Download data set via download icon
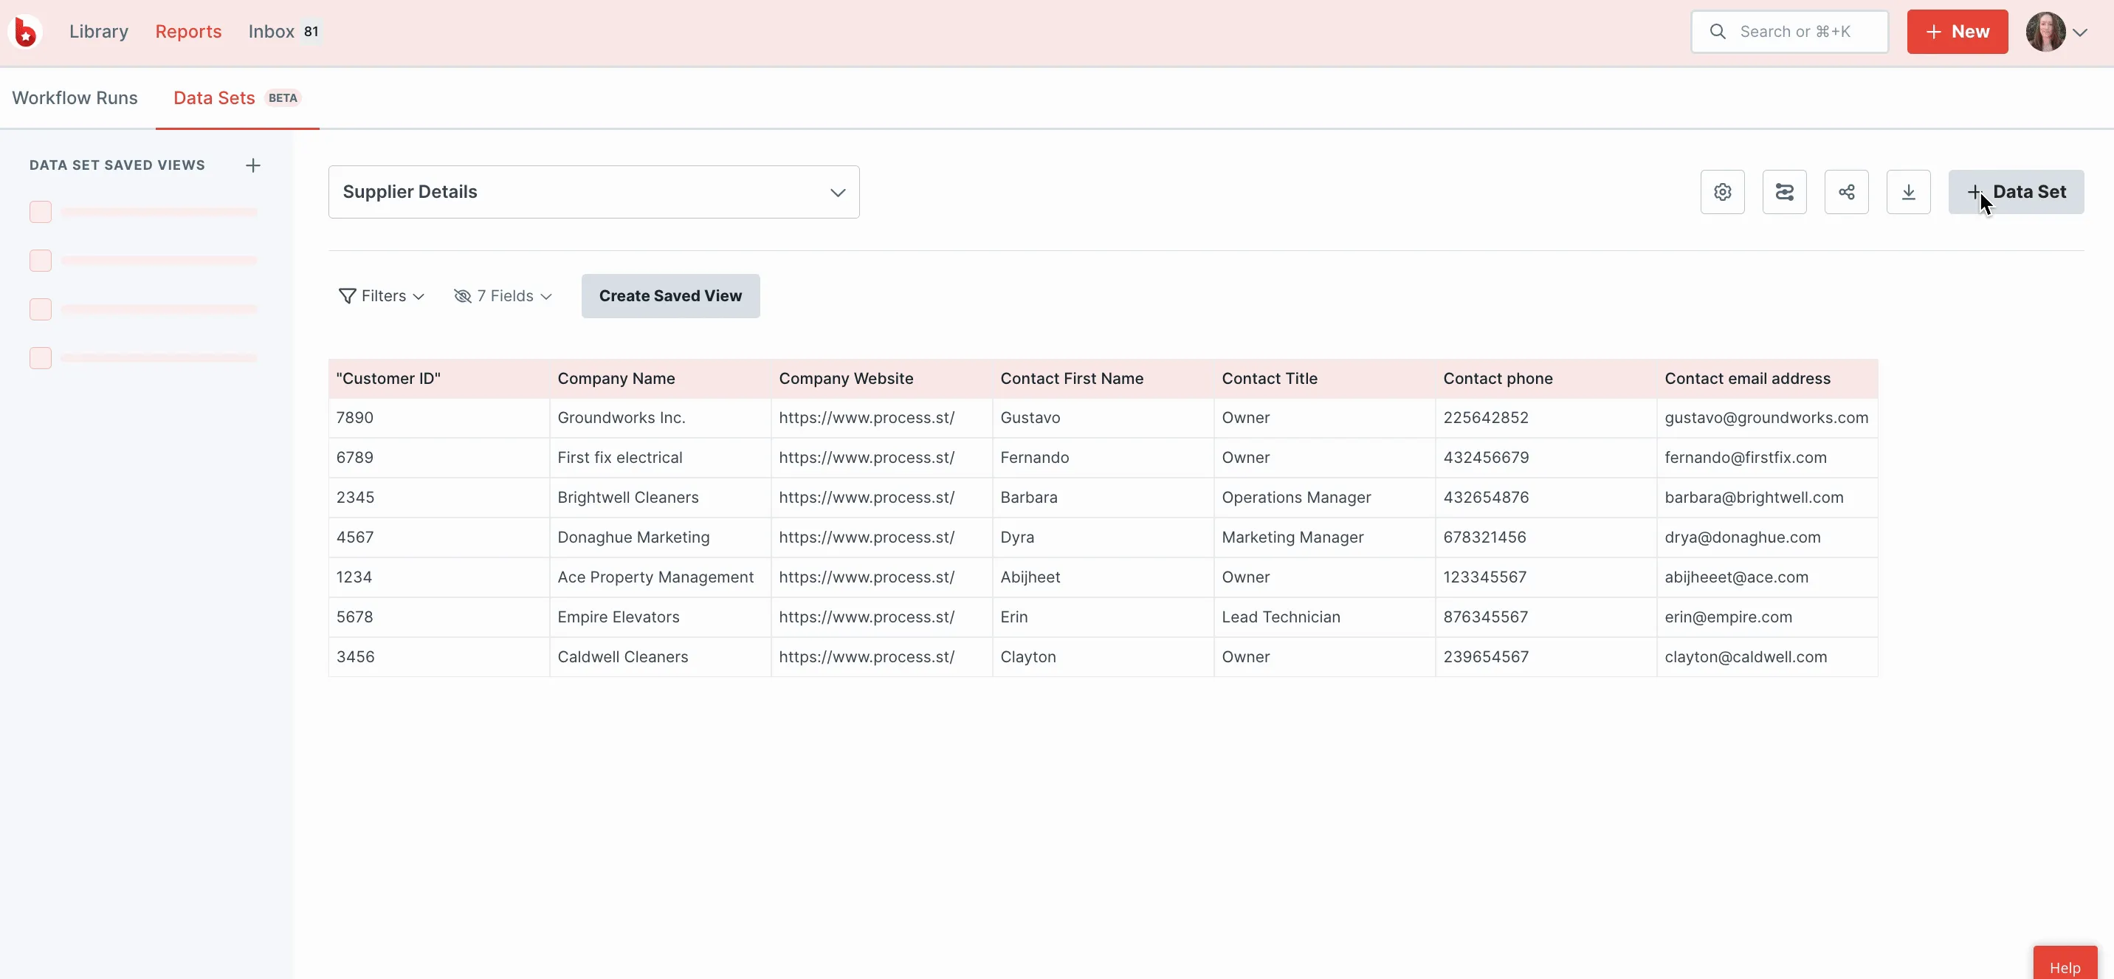2114x979 pixels. pyautogui.click(x=1908, y=192)
